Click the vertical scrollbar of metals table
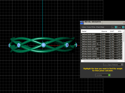The height and width of the screenshot is (93, 125). click(x=123, y=37)
